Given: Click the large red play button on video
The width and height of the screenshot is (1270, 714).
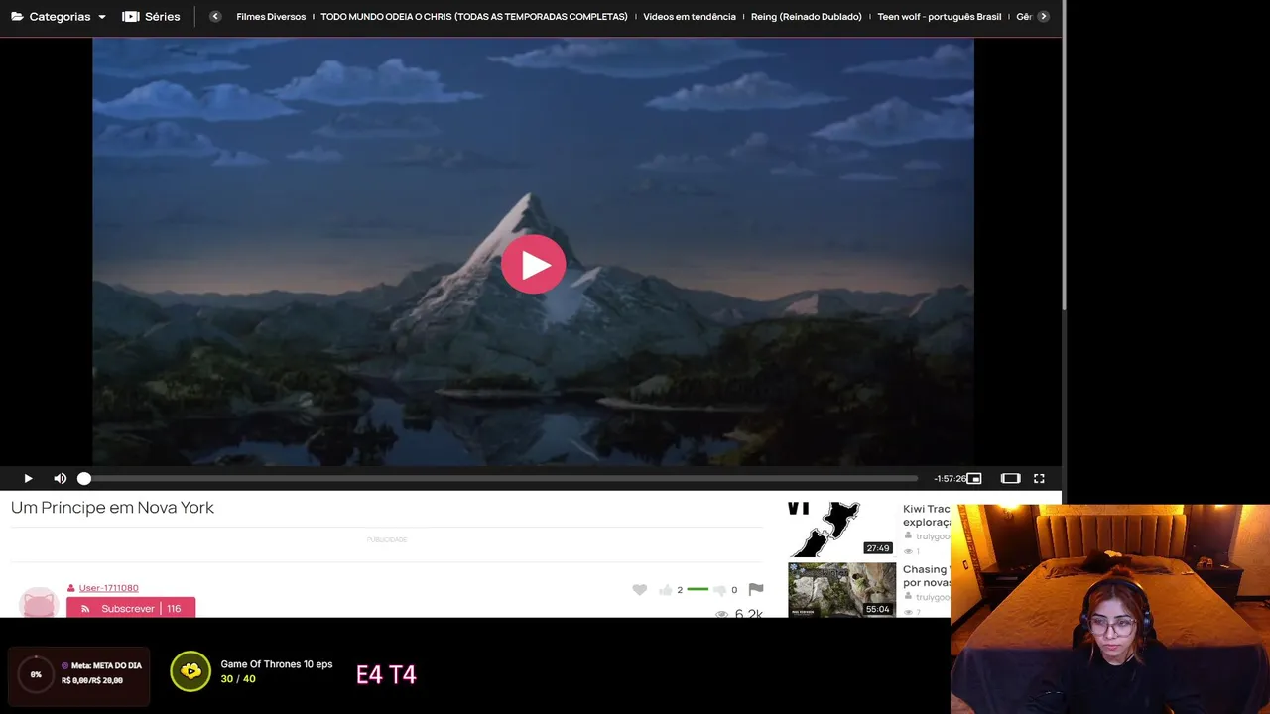Looking at the screenshot, I should tap(533, 264).
